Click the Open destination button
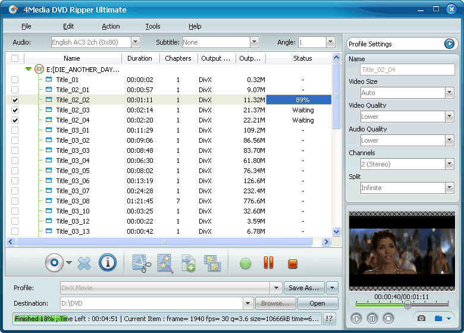Viewport: 464px width, 333px height. pos(318,303)
